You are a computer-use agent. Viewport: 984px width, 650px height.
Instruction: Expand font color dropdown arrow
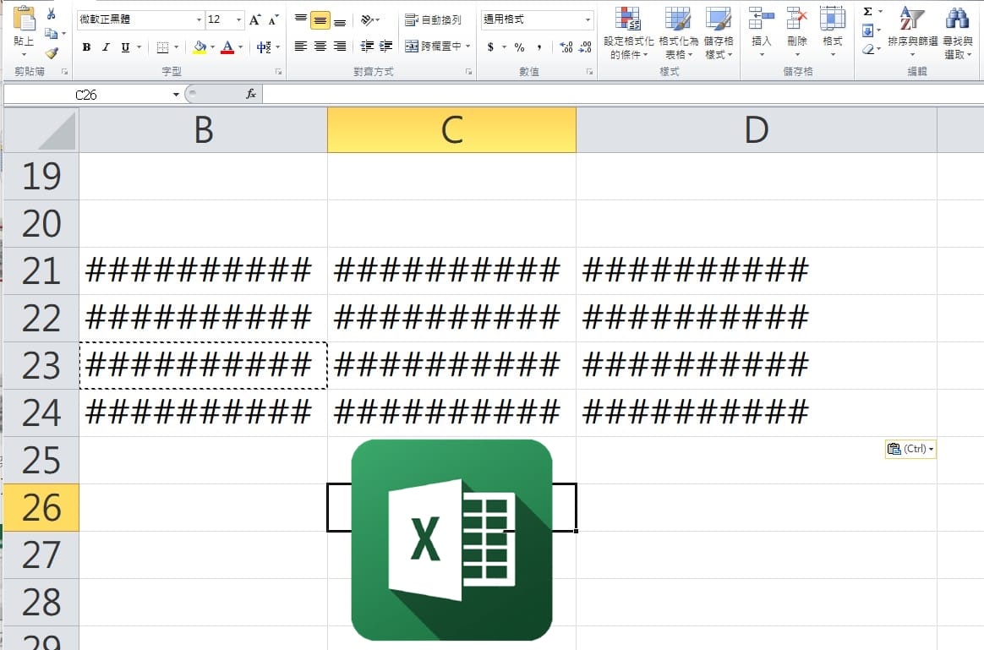pyautogui.click(x=240, y=47)
